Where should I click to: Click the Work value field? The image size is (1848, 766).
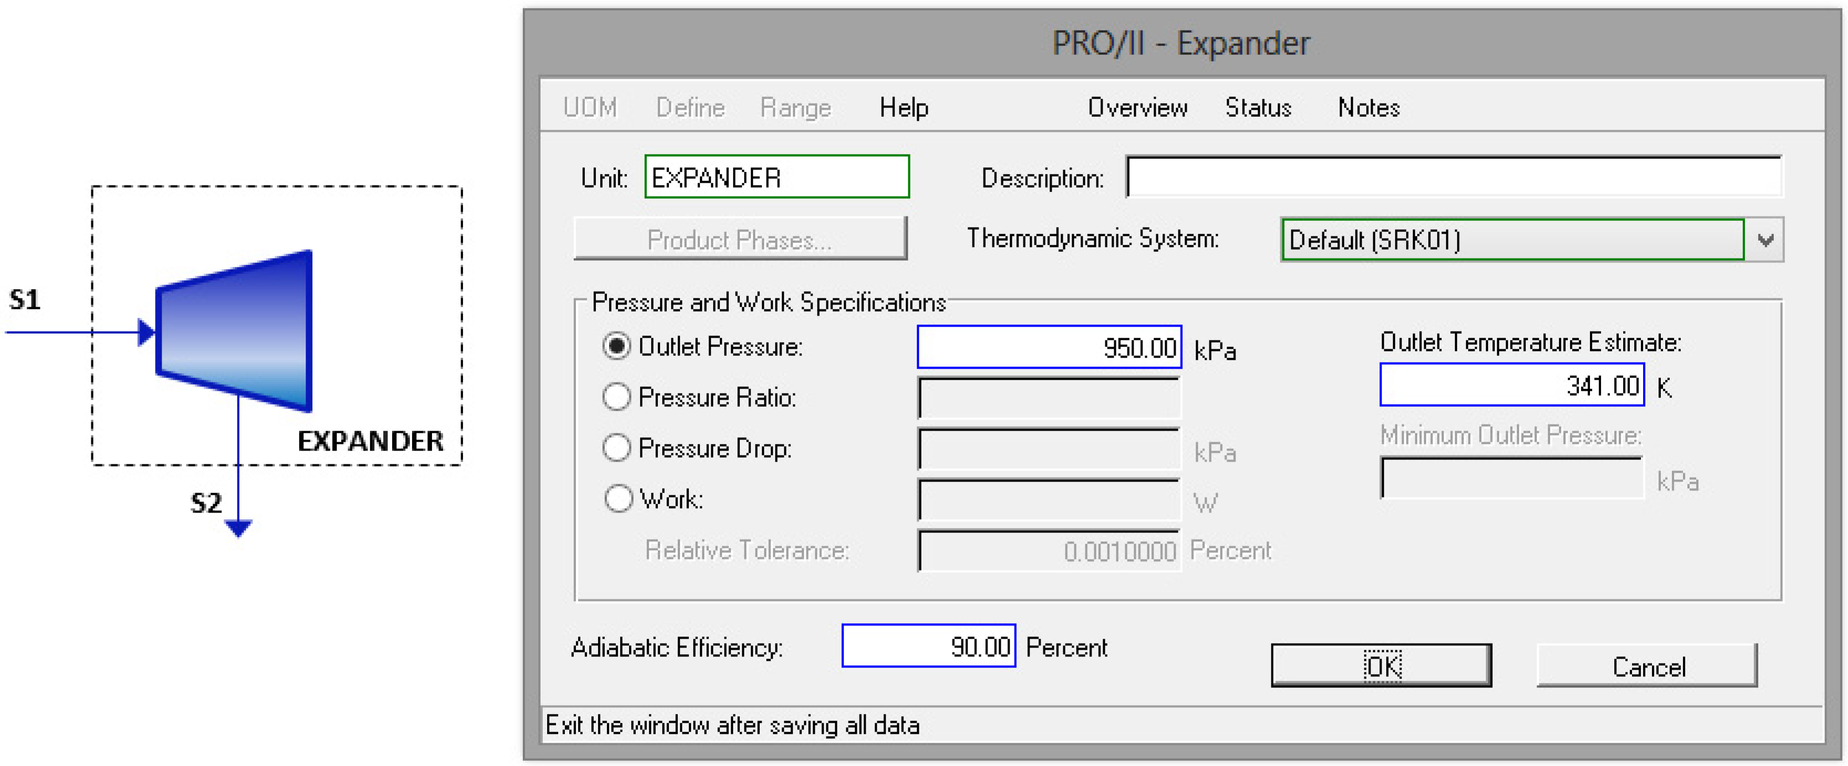click(x=1049, y=500)
